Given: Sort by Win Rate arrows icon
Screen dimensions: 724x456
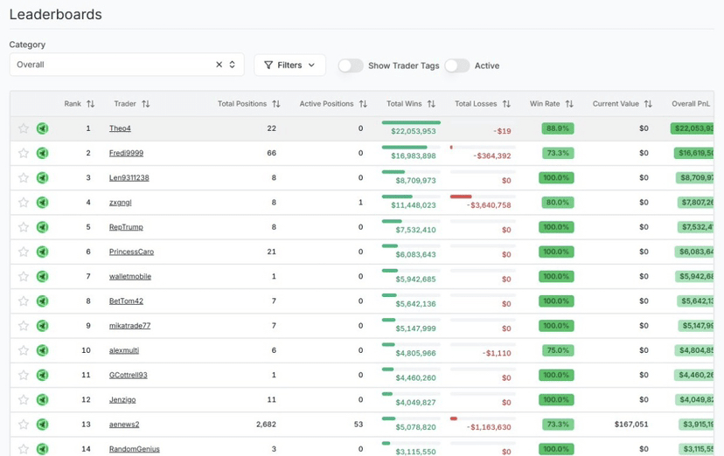Looking at the screenshot, I should [x=569, y=104].
